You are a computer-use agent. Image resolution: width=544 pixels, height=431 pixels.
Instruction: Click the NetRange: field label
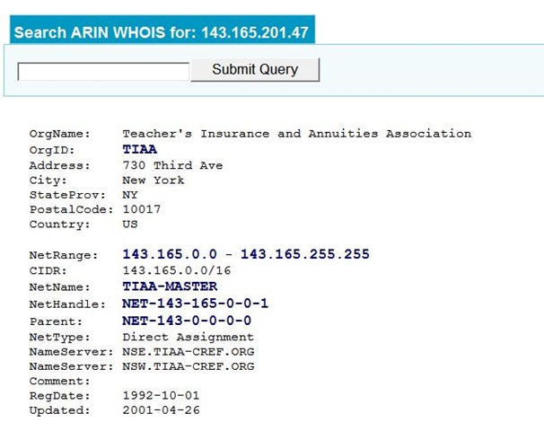click(64, 255)
